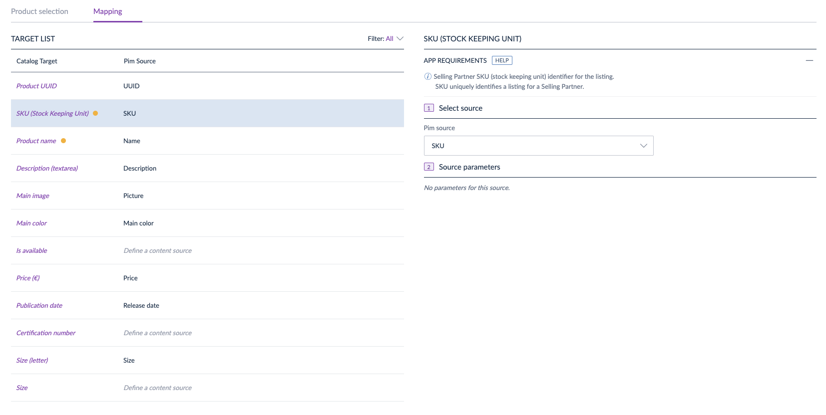This screenshot has width=826, height=415.
Task: Switch to the Product selection tab
Action: click(x=39, y=11)
